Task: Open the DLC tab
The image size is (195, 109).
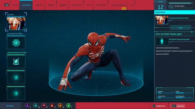Action: pyautogui.click(x=131, y=5)
